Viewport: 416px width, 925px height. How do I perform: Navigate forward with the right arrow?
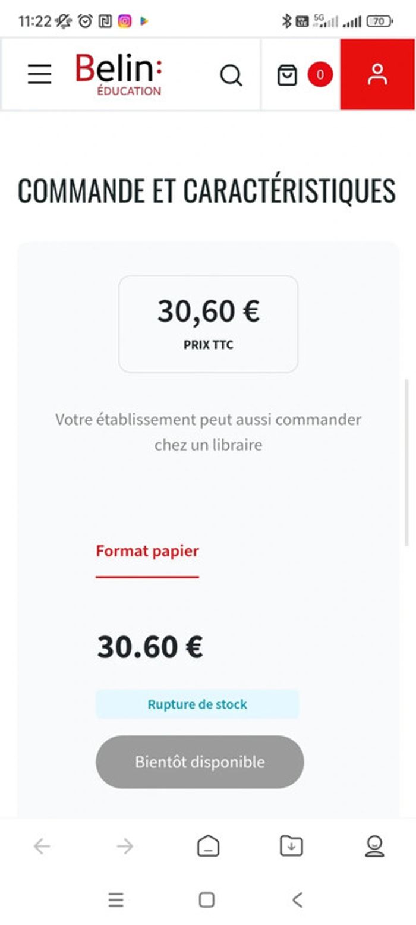coord(125,847)
